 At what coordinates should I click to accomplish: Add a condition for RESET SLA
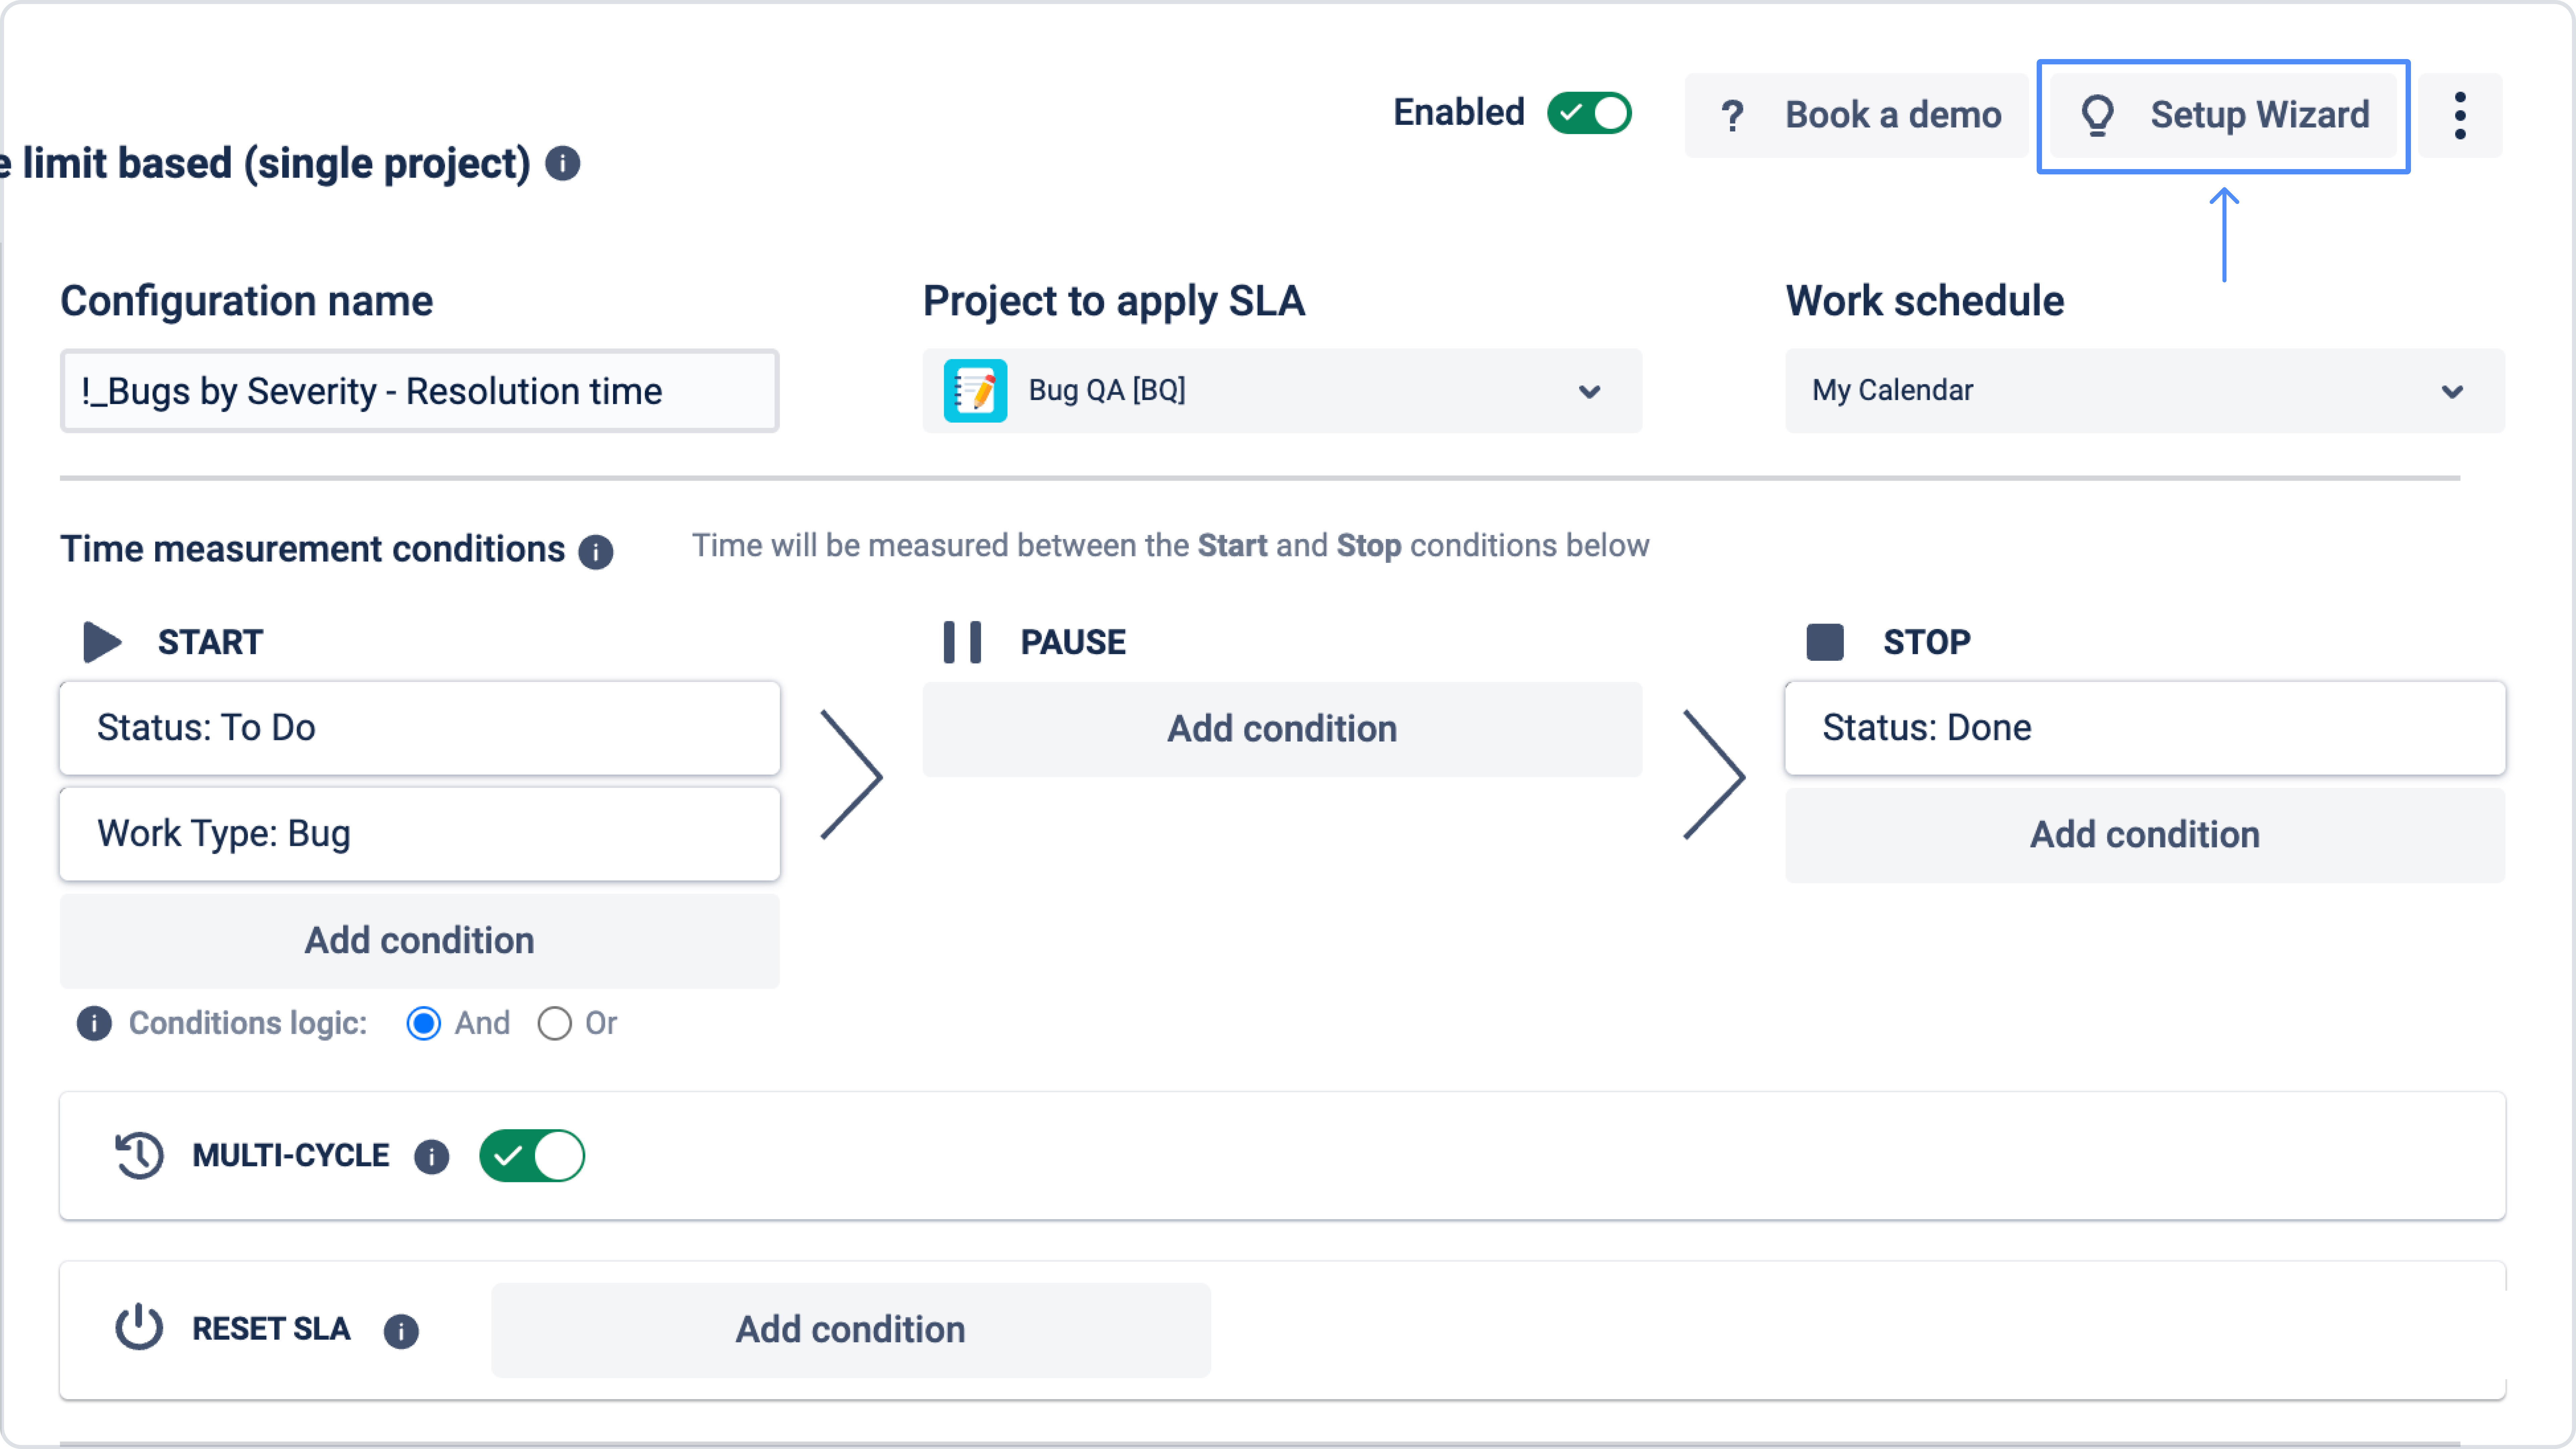(x=850, y=1329)
